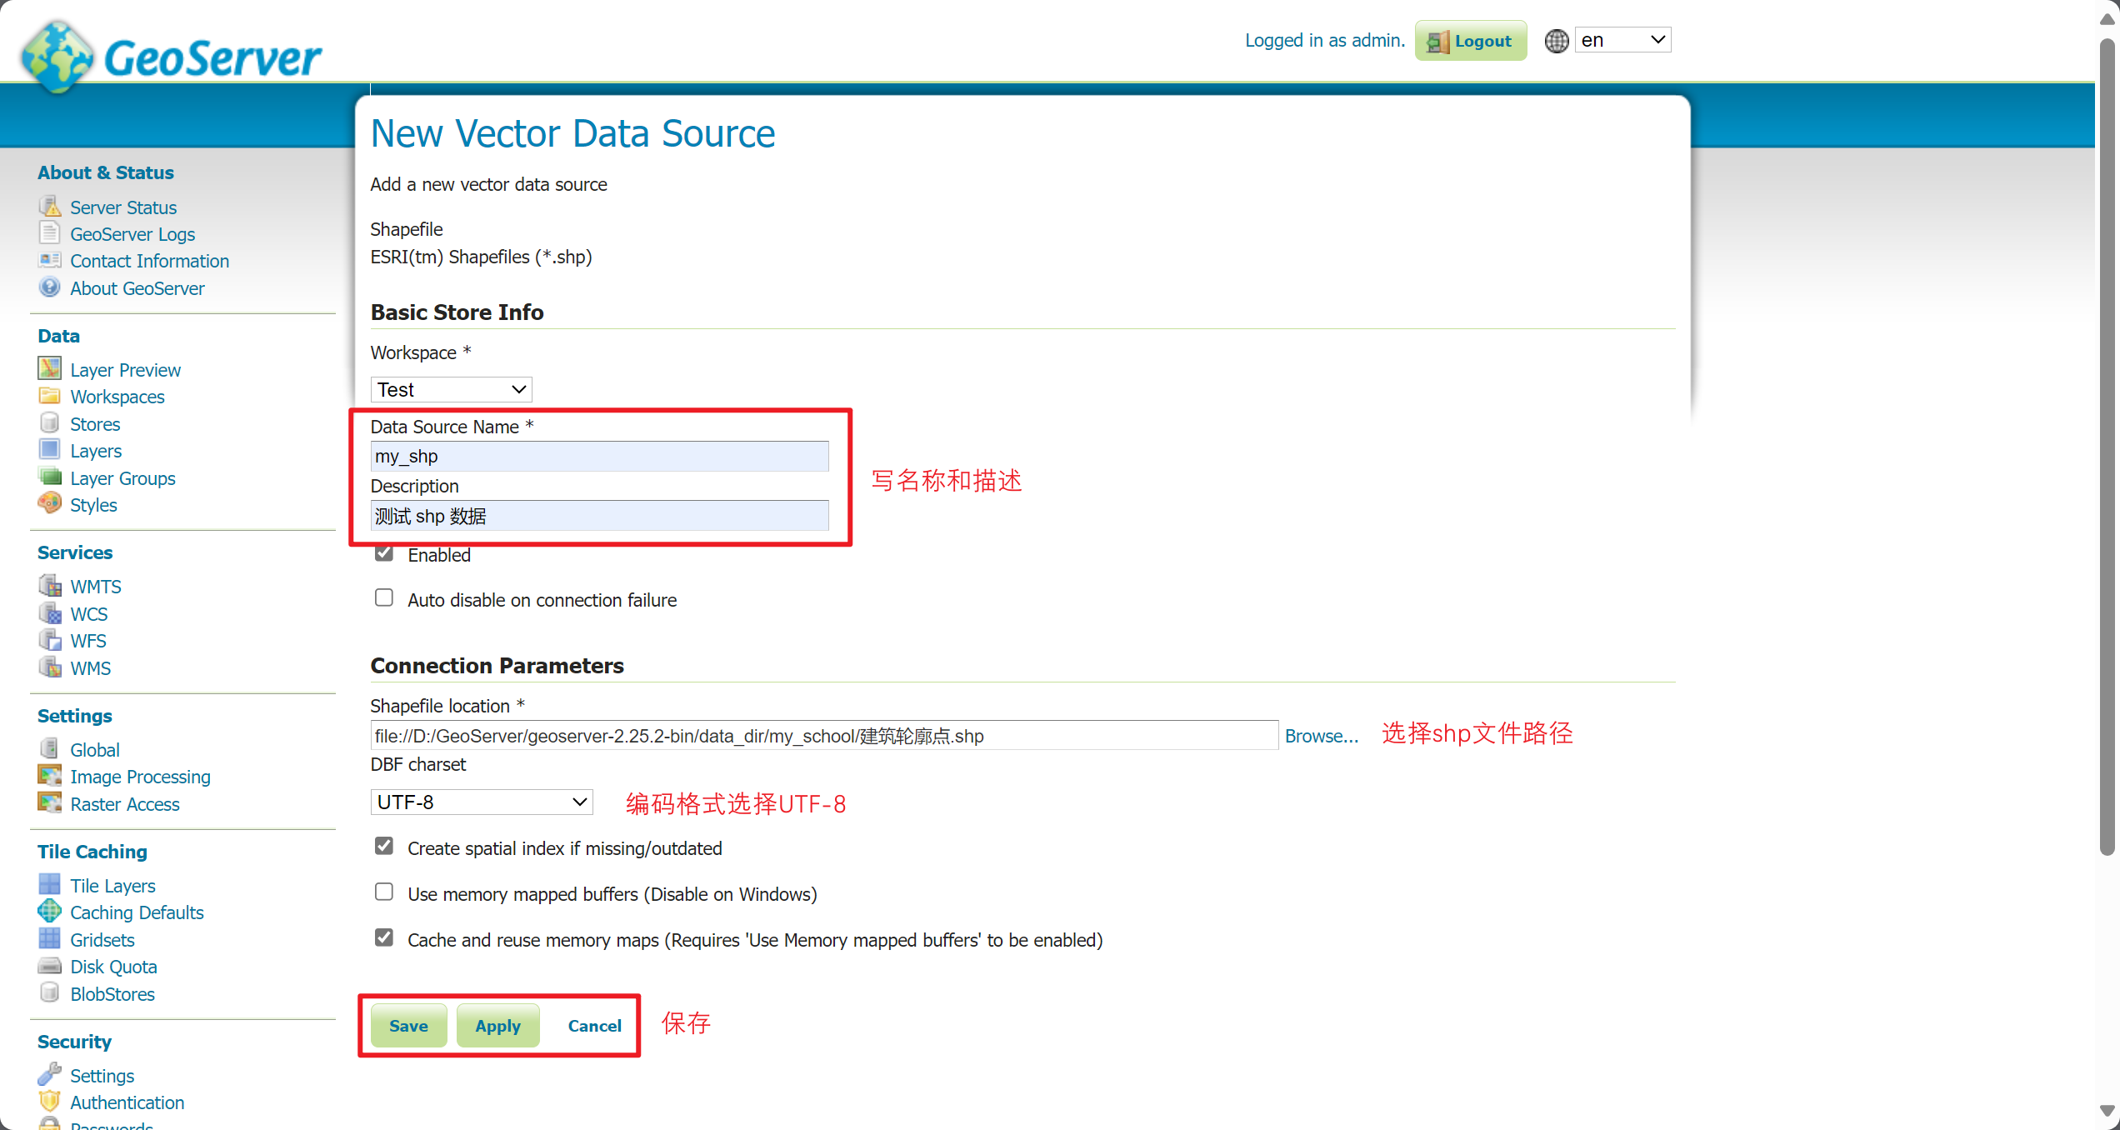Uncheck the Enabled checkbox
Image resolution: width=2120 pixels, height=1130 pixels.
tap(384, 553)
